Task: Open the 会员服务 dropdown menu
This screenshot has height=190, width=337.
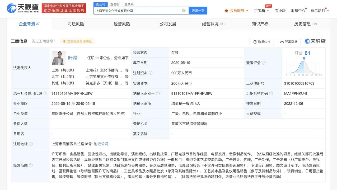Action: [x=237, y=11]
